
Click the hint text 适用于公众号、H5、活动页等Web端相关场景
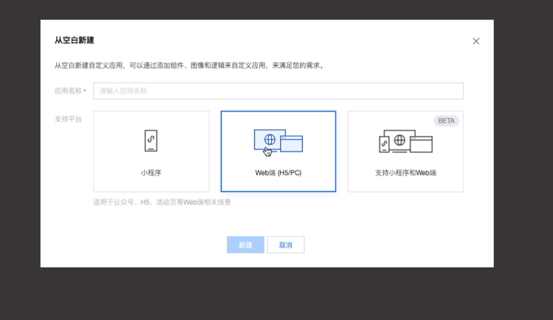pyautogui.click(x=162, y=202)
